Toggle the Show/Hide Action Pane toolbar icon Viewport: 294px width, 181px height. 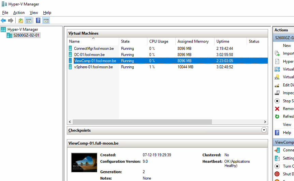(46, 20)
